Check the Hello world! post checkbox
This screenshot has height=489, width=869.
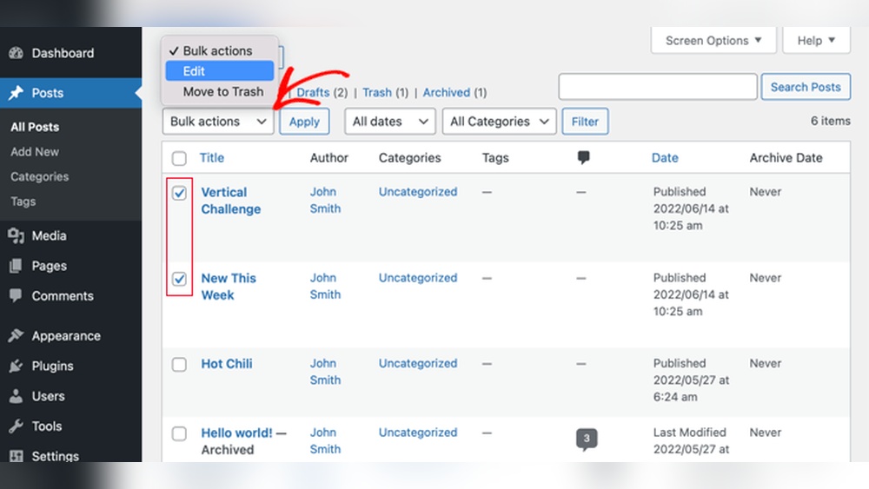179,433
